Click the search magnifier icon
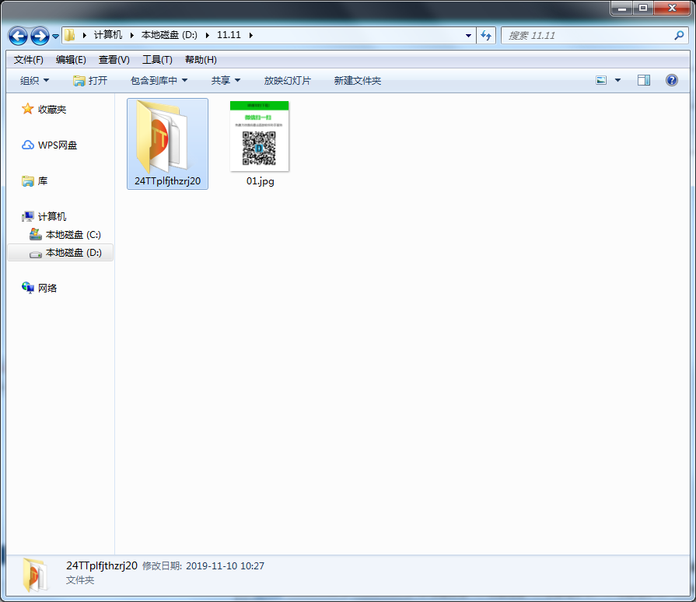 (679, 35)
